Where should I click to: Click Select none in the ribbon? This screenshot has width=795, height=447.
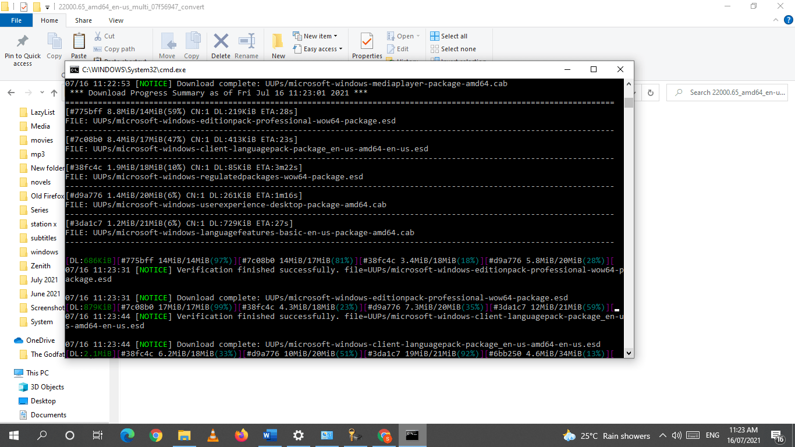(x=453, y=49)
